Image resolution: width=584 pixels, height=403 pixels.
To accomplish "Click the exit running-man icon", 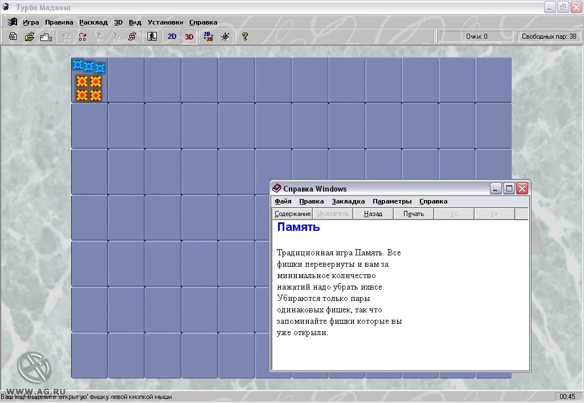I will (152, 36).
